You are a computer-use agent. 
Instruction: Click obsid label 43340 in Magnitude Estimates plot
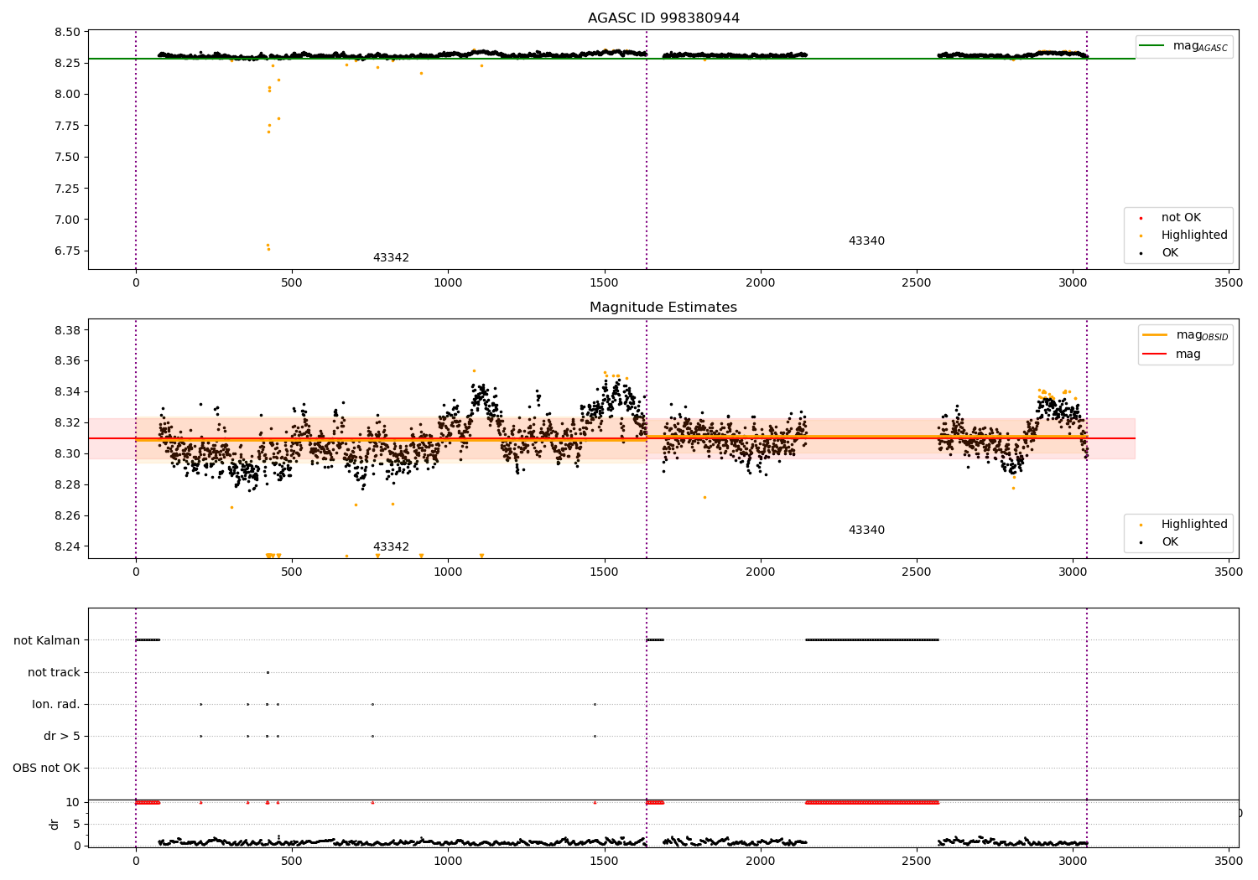click(866, 531)
